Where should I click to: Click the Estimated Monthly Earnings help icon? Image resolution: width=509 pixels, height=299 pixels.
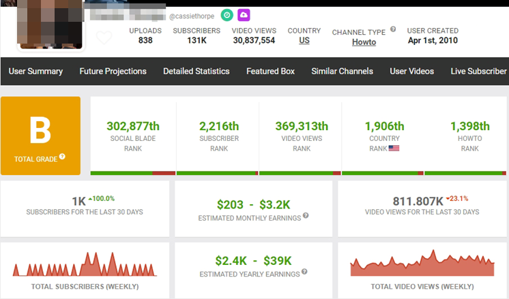[305, 216]
